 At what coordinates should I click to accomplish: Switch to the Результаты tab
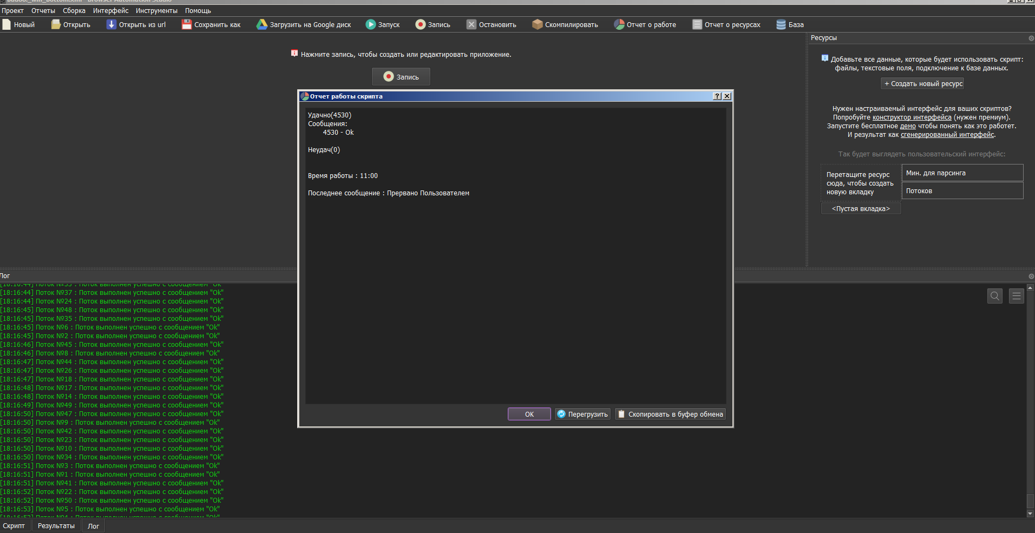[x=56, y=526]
